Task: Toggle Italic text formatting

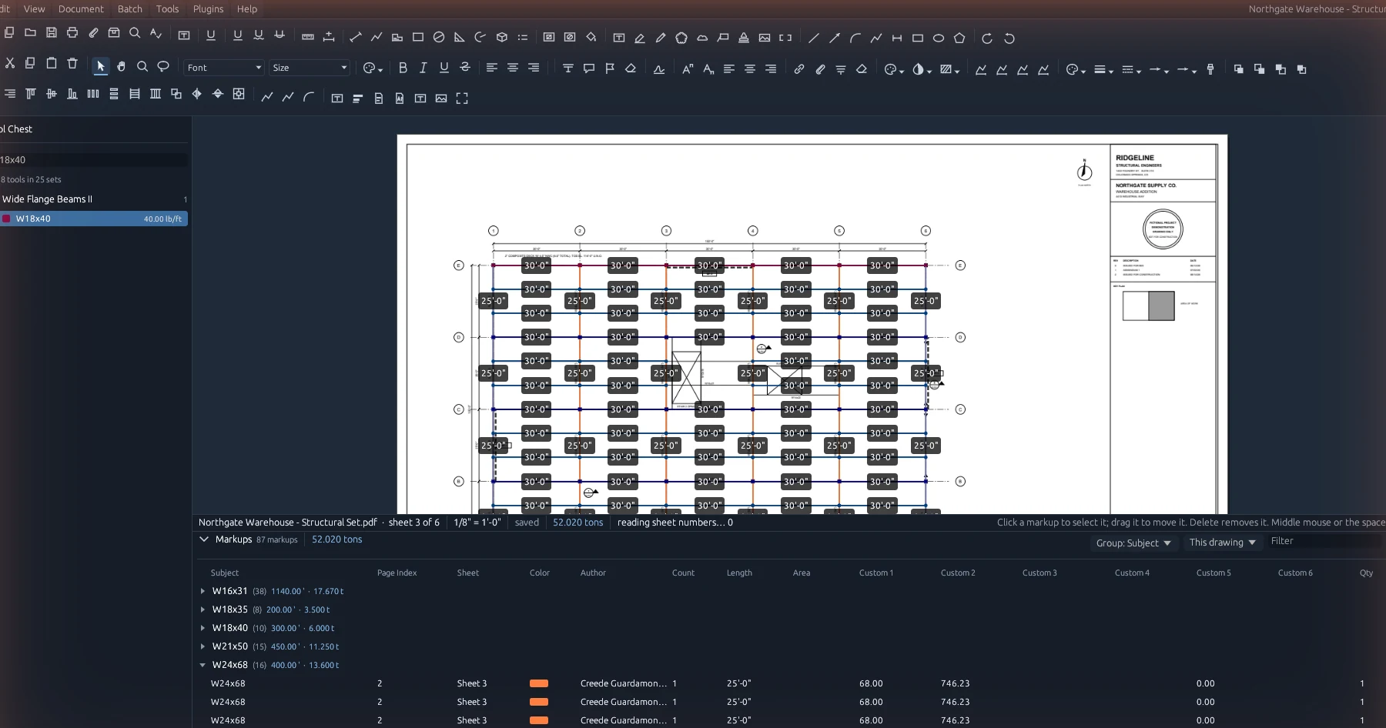Action: (423, 68)
